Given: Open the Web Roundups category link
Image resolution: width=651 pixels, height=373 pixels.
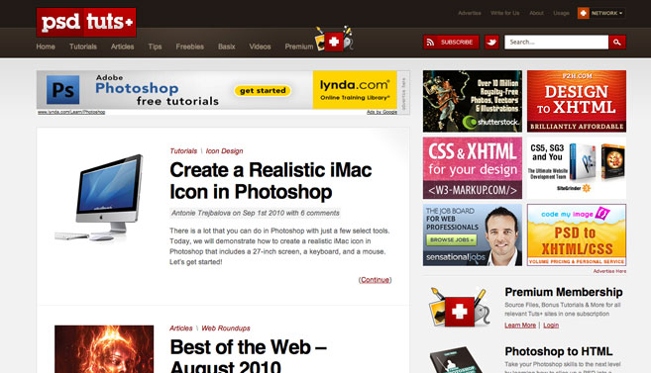Looking at the screenshot, I should tap(226, 328).
